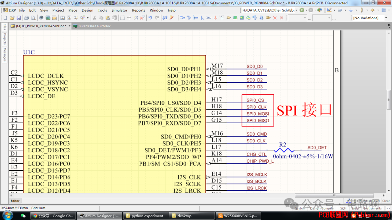Open the first empty combo box in the toolbar

(297, 18)
